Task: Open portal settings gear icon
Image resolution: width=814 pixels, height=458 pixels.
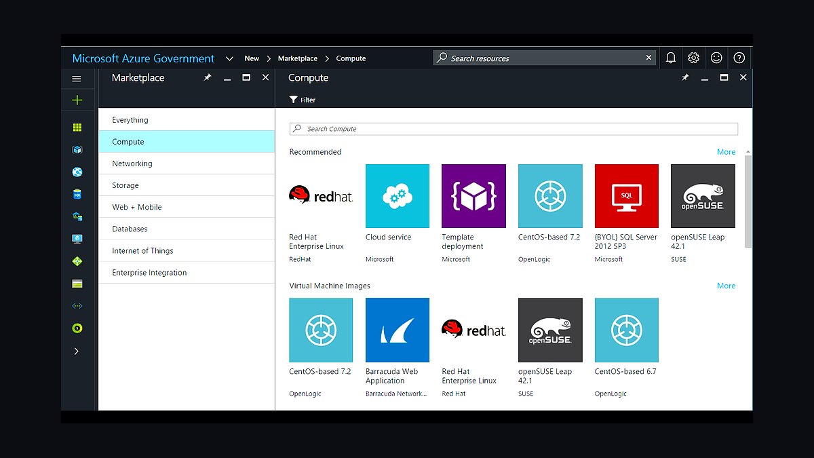Action: point(693,58)
